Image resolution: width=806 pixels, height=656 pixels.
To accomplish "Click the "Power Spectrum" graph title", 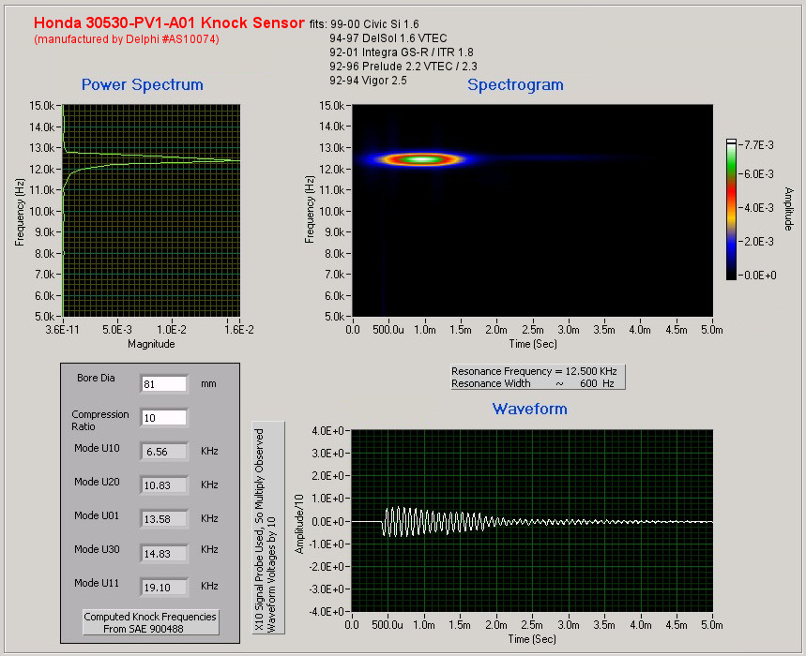I will coord(143,84).
